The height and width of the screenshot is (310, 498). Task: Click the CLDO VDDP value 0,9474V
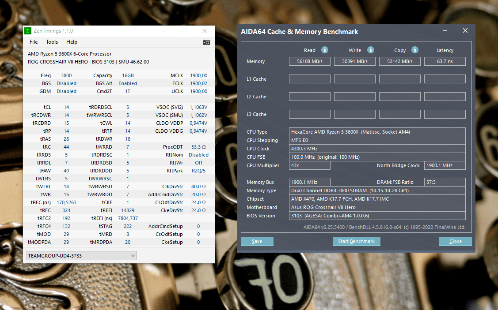pos(198,123)
